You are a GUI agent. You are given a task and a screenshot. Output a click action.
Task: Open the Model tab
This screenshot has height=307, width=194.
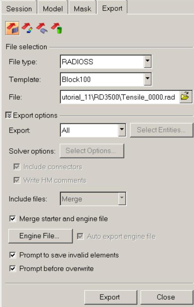[x=53, y=9]
